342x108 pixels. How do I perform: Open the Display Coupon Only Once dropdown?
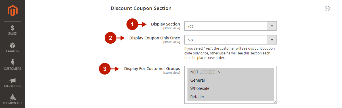pos(231,40)
